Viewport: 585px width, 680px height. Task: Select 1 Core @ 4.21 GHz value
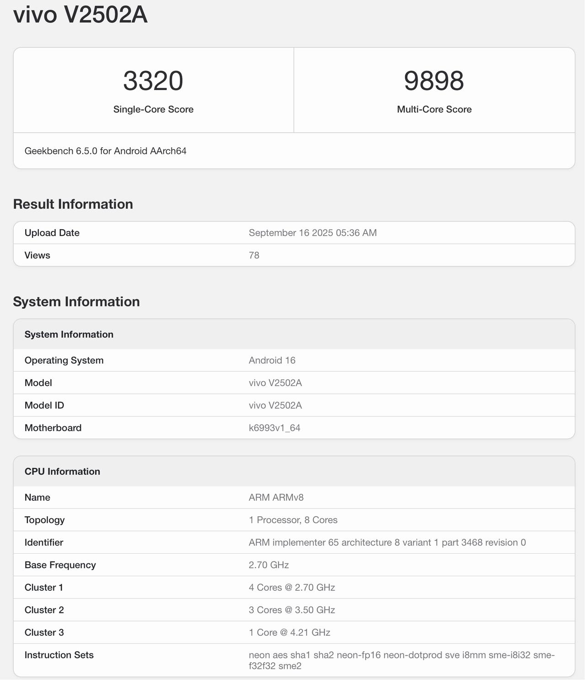click(289, 632)
